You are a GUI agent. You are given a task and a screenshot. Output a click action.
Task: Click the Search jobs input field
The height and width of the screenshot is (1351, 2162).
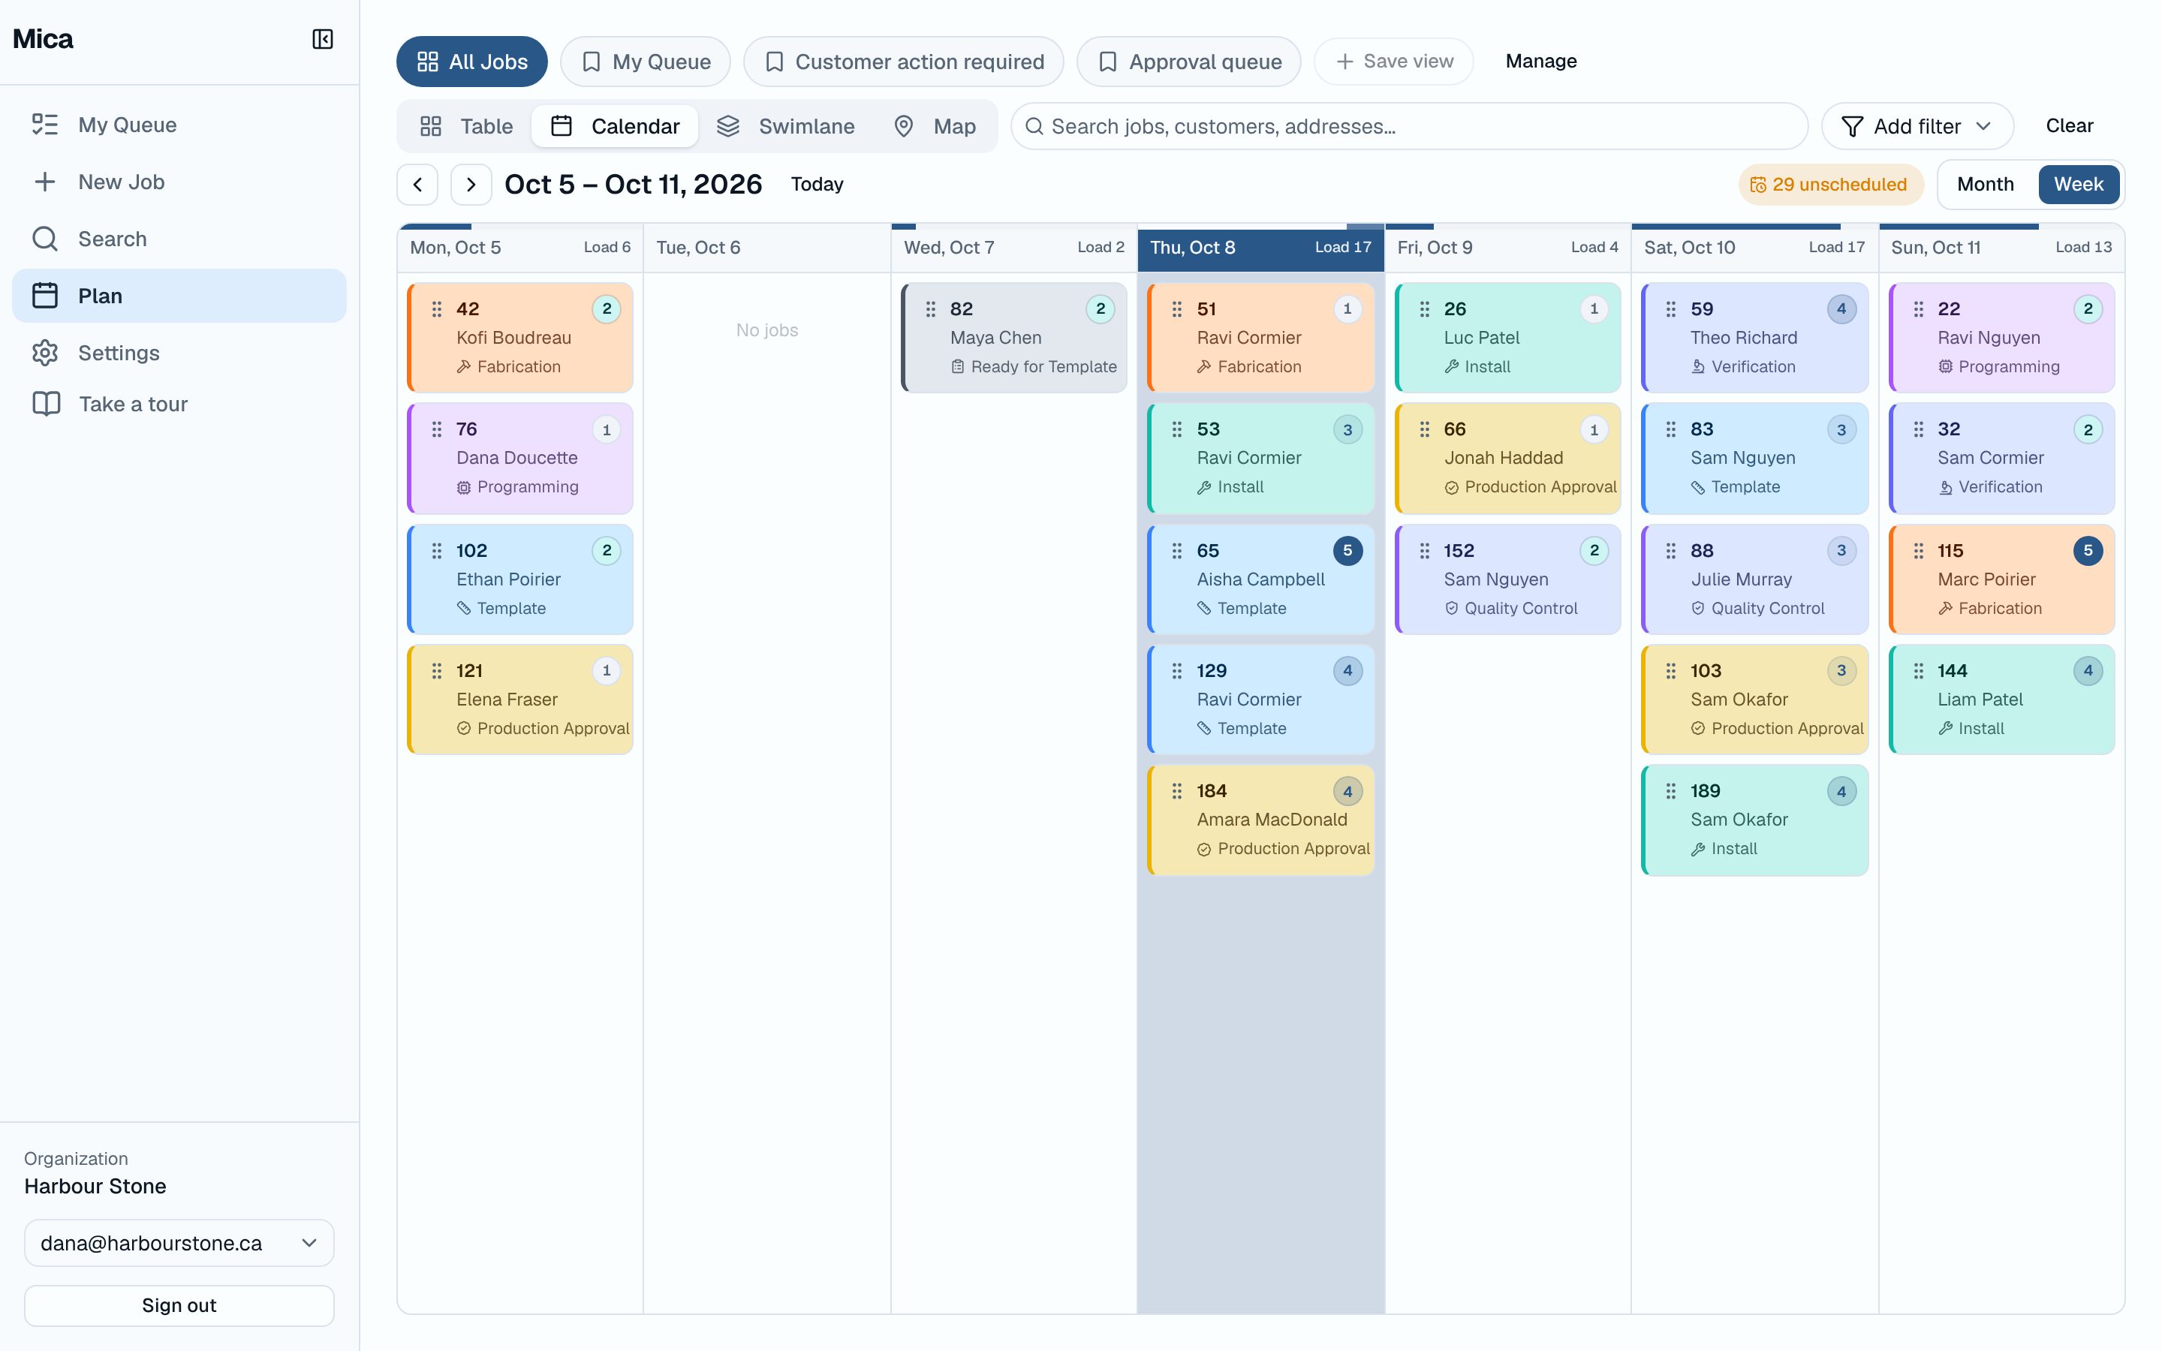1409,126
